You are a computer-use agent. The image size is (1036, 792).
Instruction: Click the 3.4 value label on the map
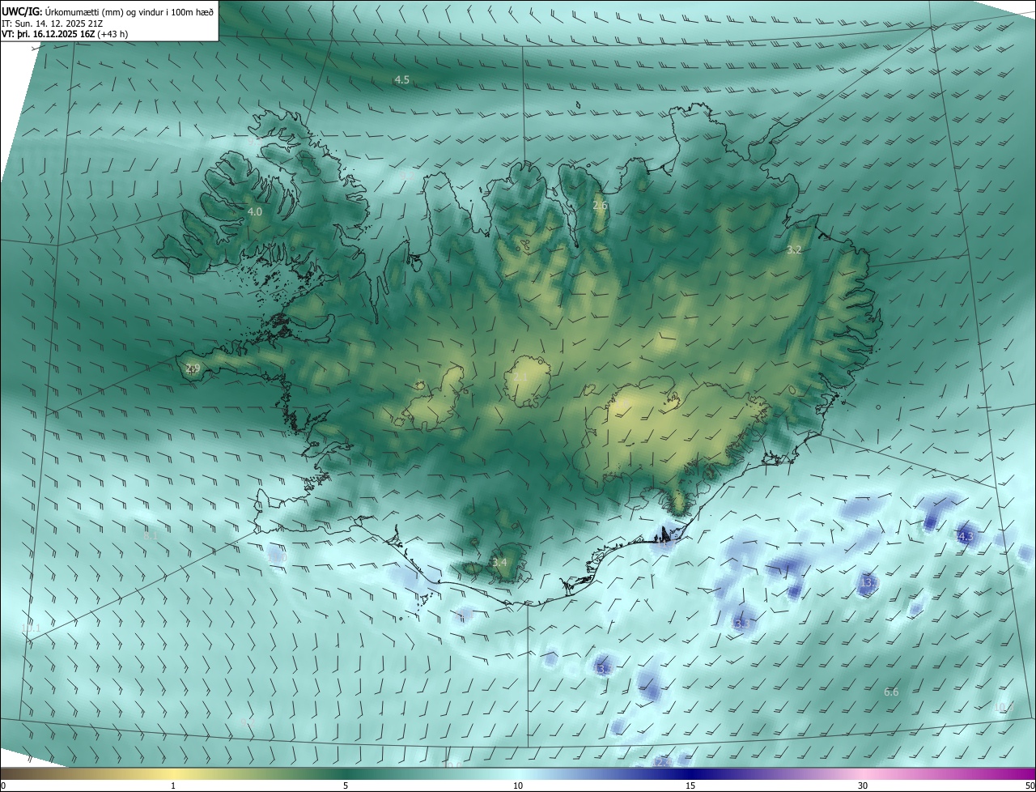pos(499,562)
